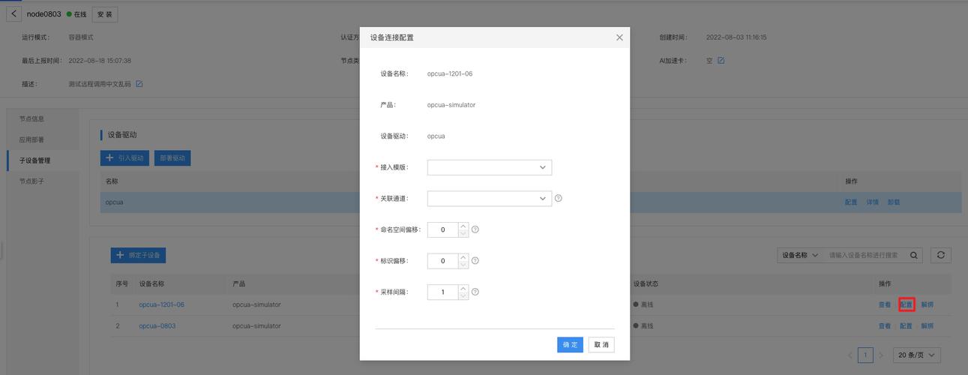The width and height of the screenshot is (968, 375).
Task: Decrease the 采样间隔 value using down arrow
Action: [x=463, y=296]
